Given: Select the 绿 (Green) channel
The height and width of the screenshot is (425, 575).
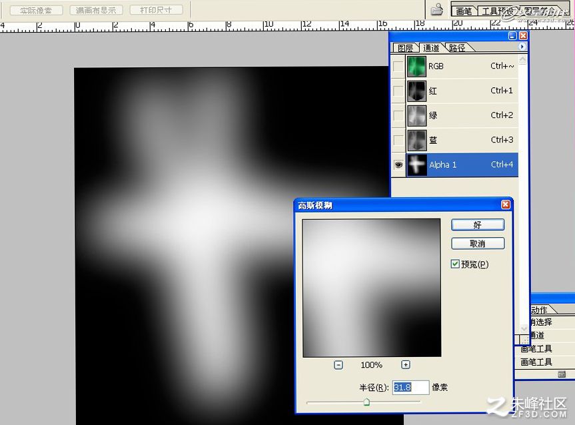Looking at the screenshot, I should (x=462, y=115).
